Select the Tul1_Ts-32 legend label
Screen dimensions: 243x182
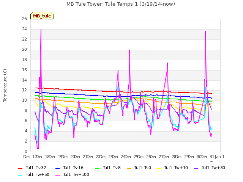tap(36, 168)
